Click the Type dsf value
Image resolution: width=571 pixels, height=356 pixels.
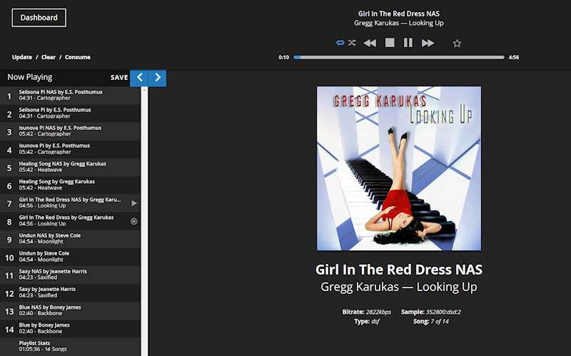click(375, 322)
